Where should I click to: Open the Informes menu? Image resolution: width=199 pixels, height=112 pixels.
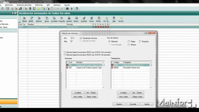pyautogui.click(x=39, y=5)
